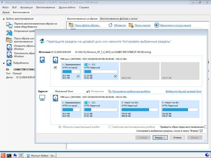Click the system tray network icon

[x=208, y=155]
